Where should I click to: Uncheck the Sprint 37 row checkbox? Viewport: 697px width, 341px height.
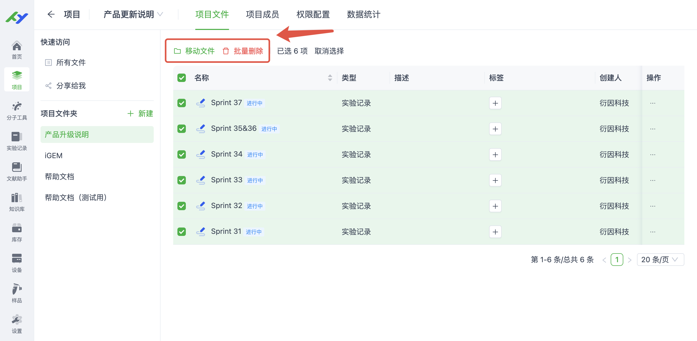click(x=182, y=103)
